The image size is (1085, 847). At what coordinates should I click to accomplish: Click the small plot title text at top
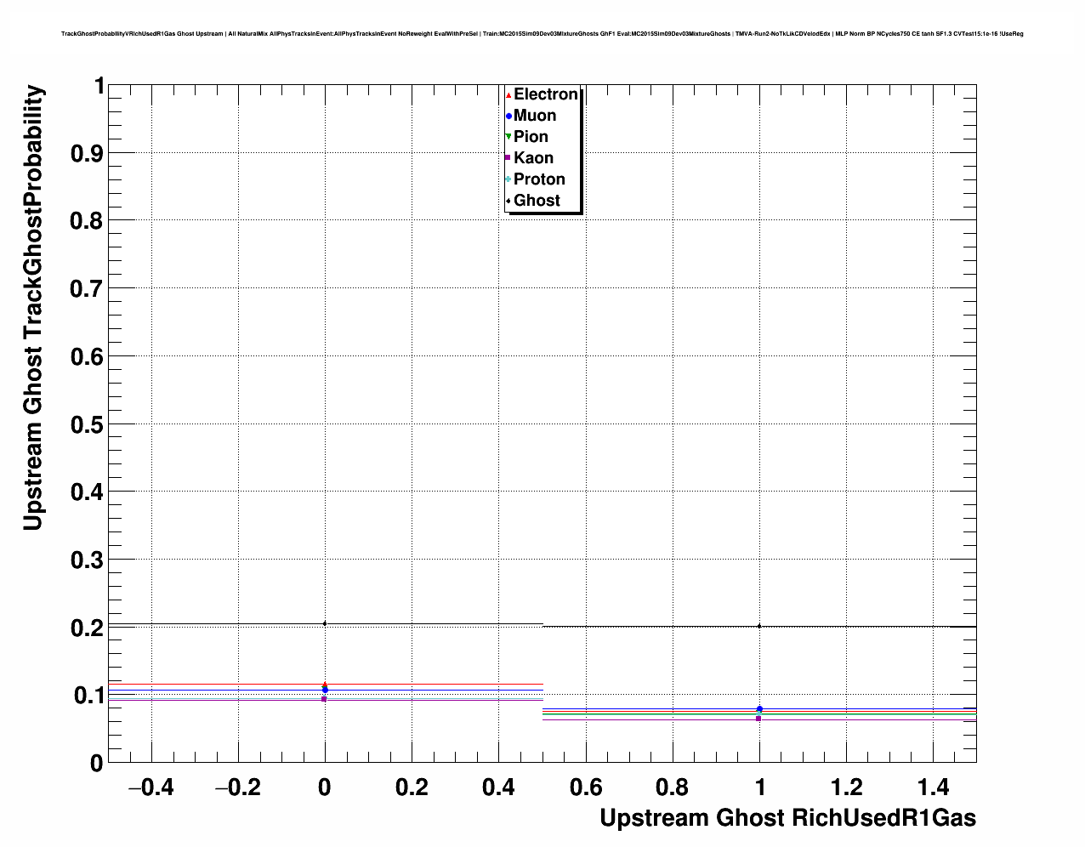pyautogui.click(x=542, y=34)
